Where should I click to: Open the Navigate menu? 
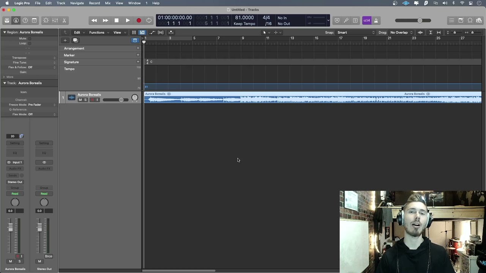[77, 3]
